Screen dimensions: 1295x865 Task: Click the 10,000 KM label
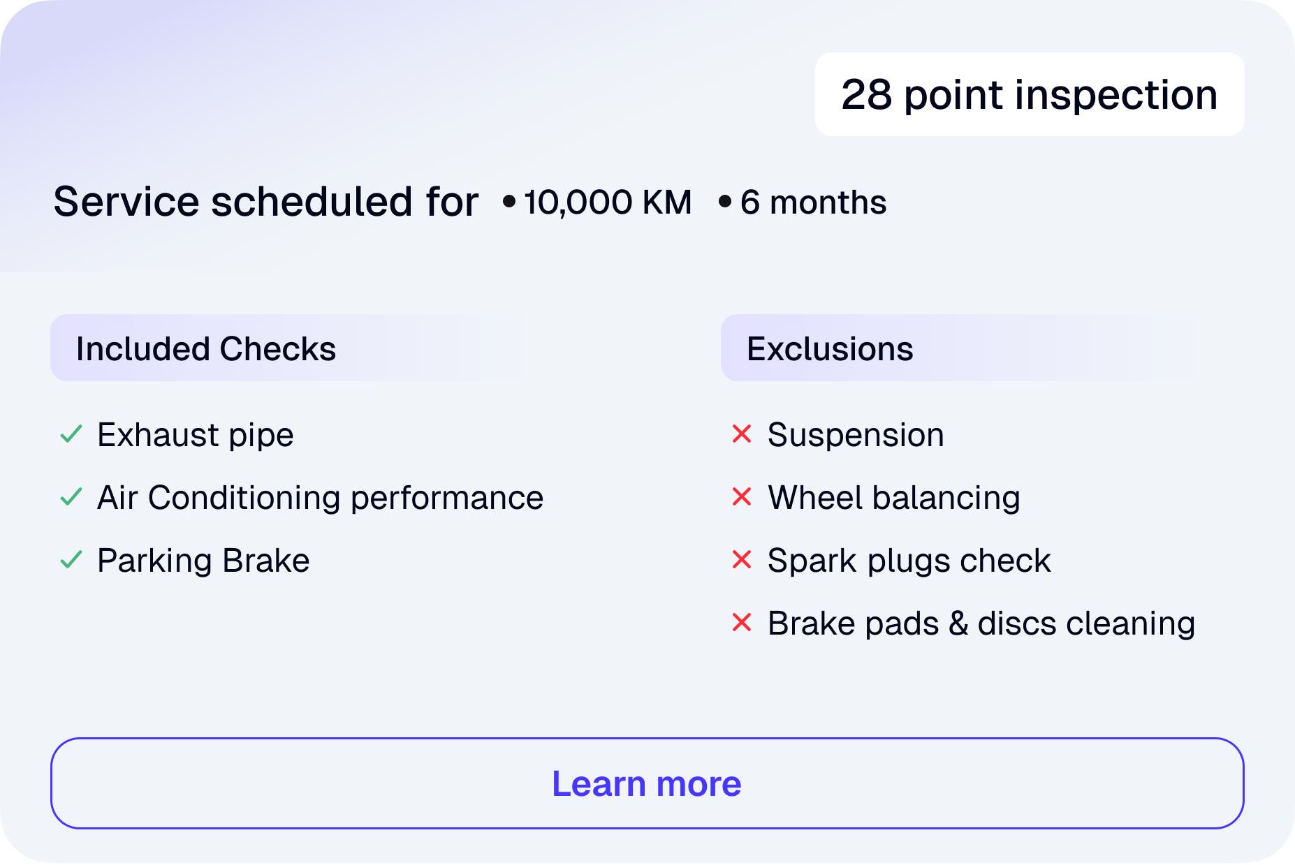pyautogui.click(x=608, y=202)
